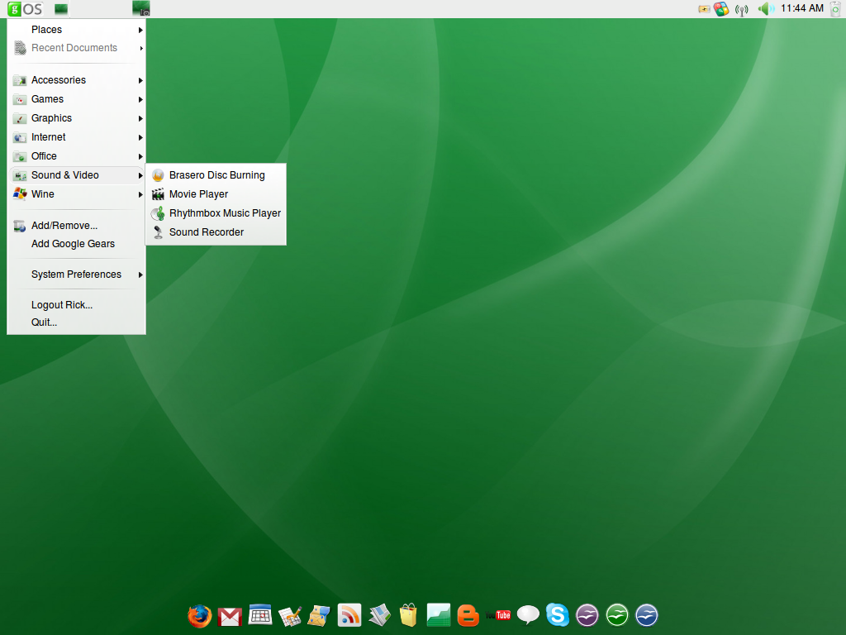846x635 pixels.
Task: Launch Firefox from the dock
Action: [x=200, y=615]
